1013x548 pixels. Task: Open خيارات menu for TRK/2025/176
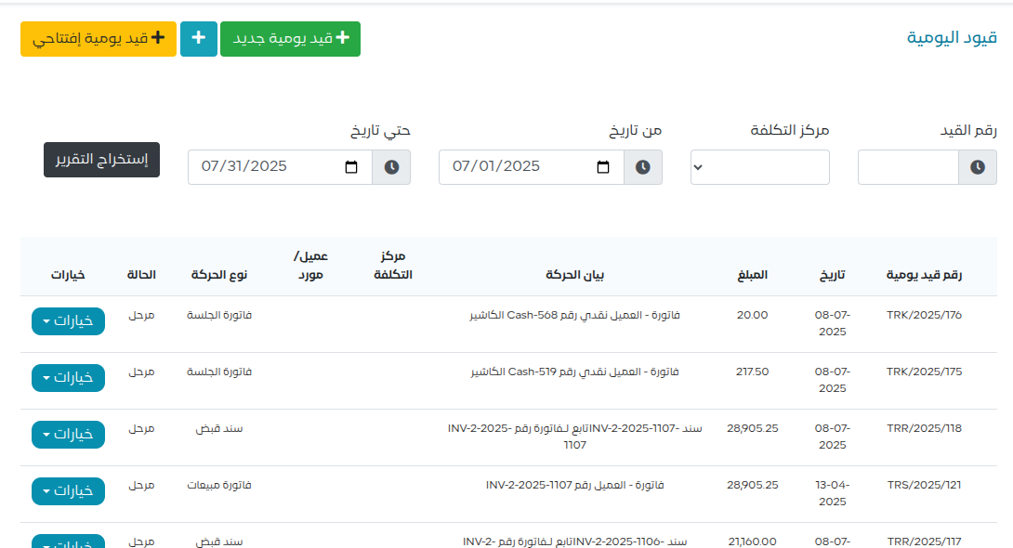(x=68, y=321)
